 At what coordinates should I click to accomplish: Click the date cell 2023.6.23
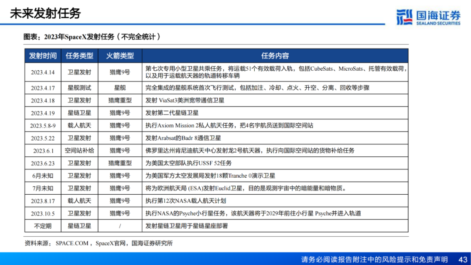pyautogui.click(x=43, y=163)
